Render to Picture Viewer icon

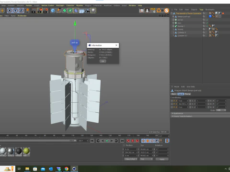40,11
